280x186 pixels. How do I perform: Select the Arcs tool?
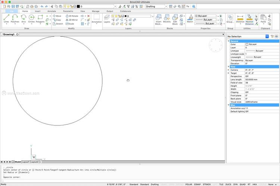coord(24,19)
